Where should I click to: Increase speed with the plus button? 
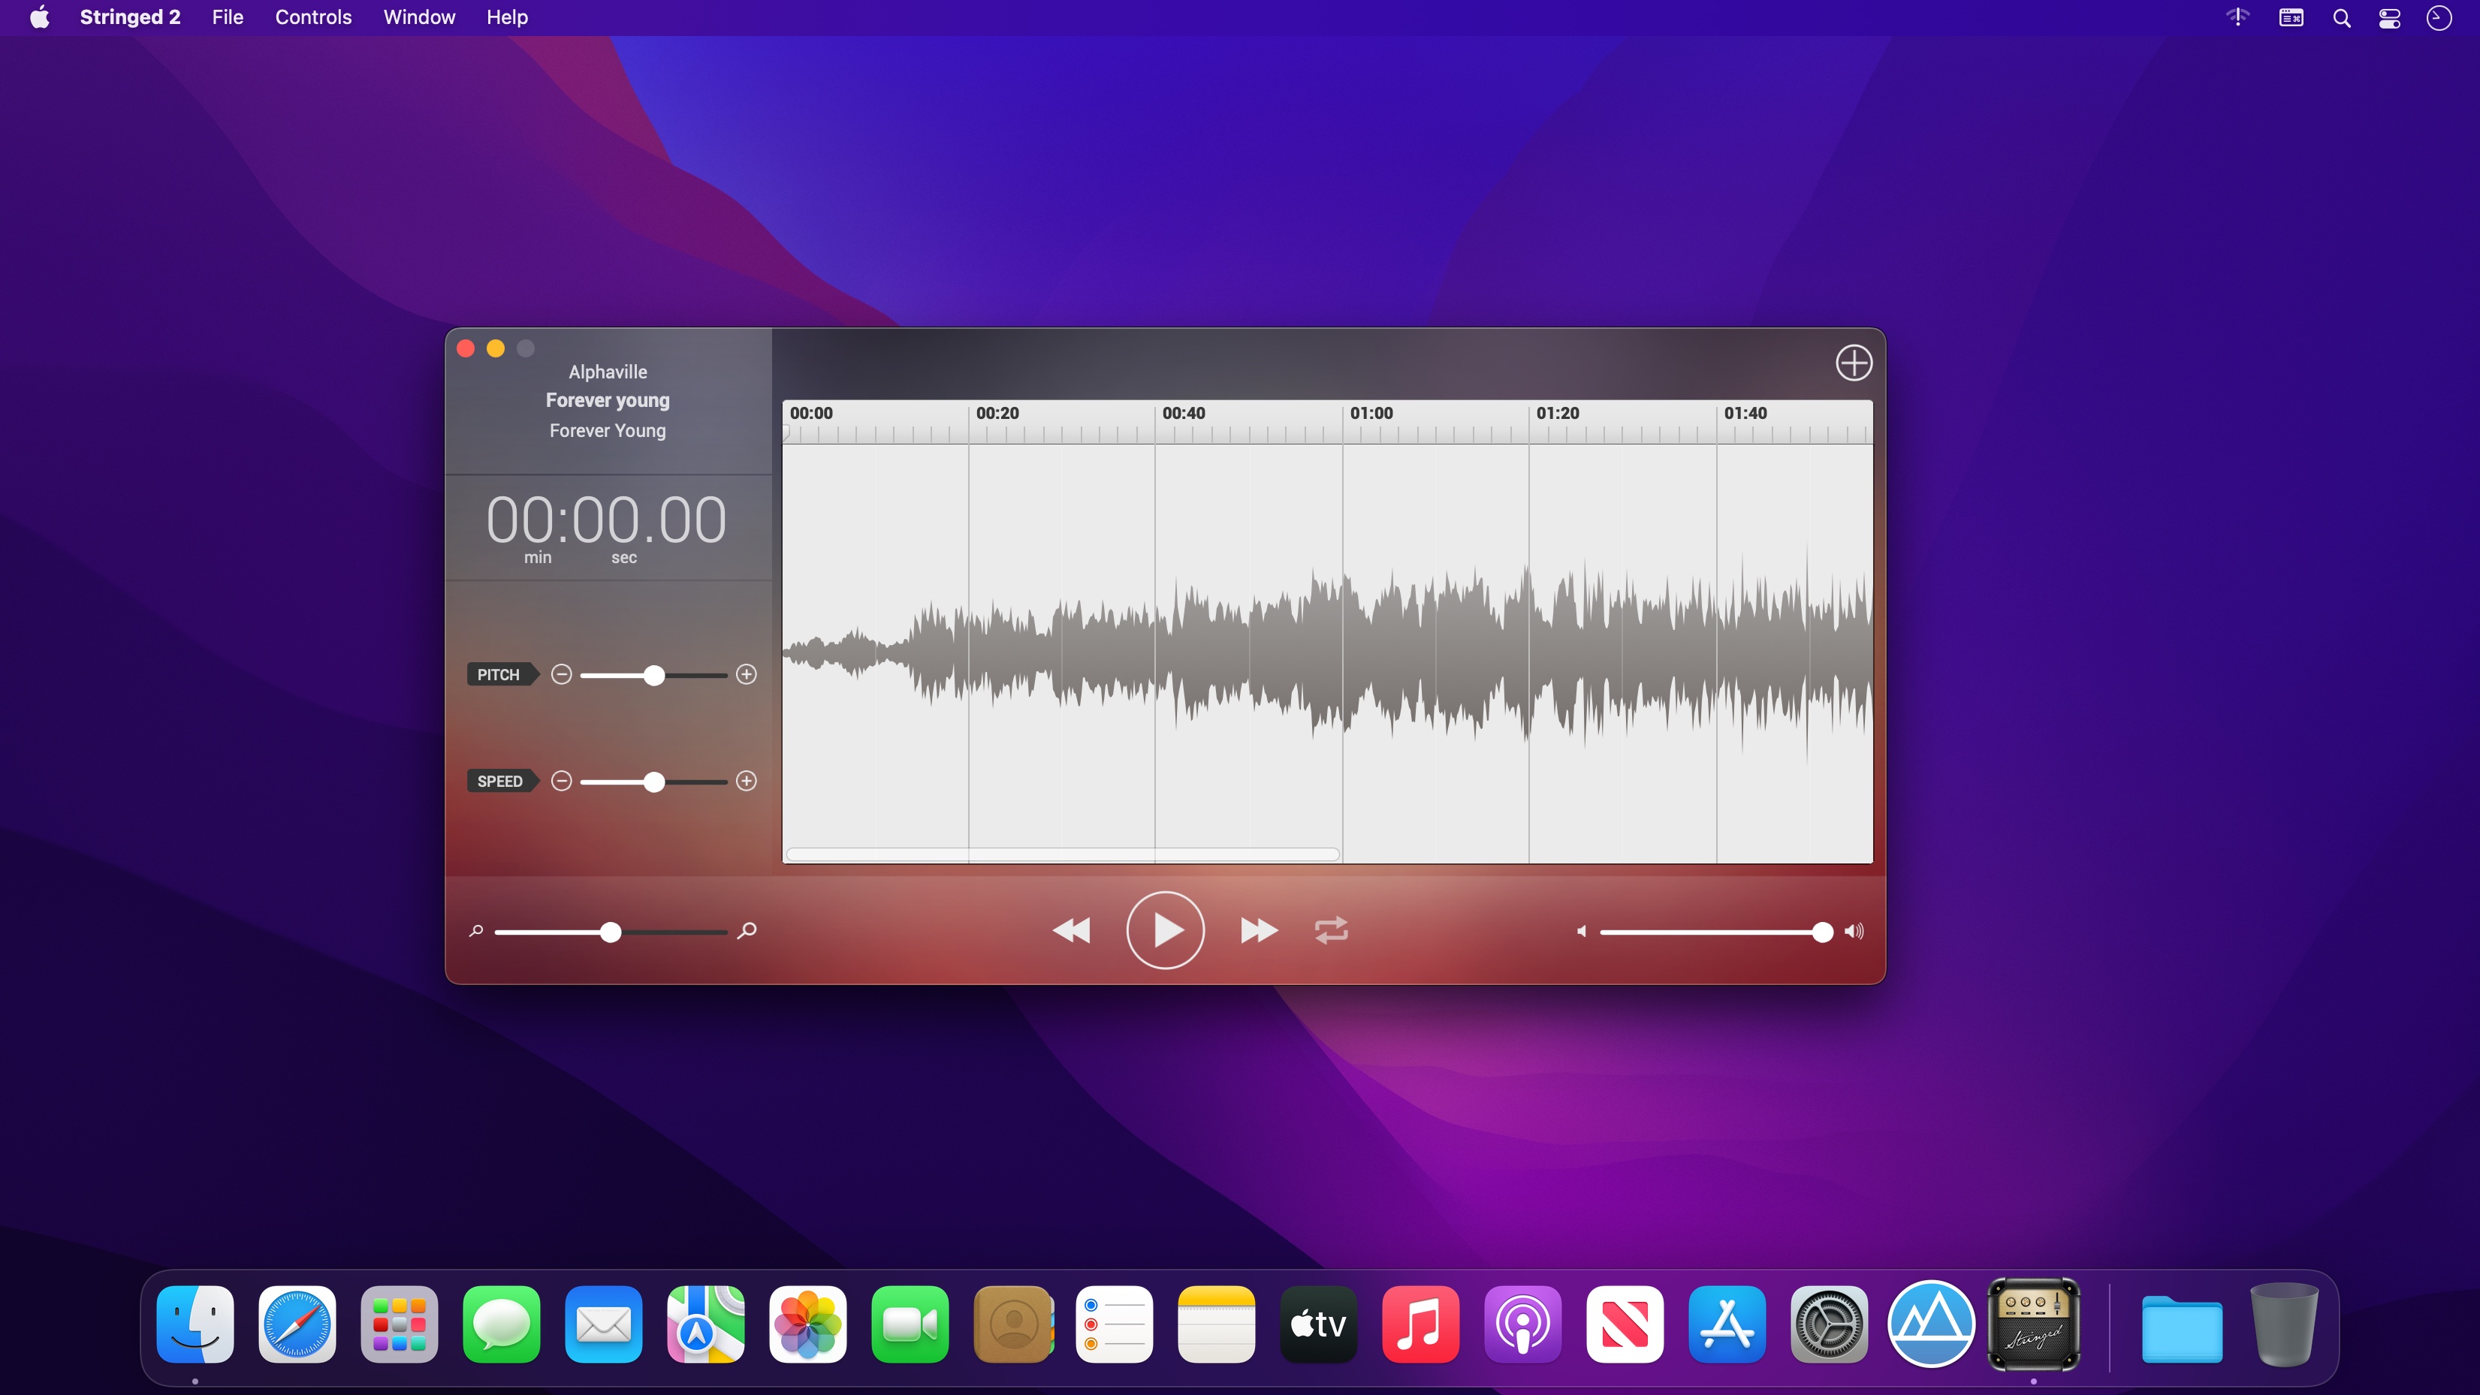746,781
